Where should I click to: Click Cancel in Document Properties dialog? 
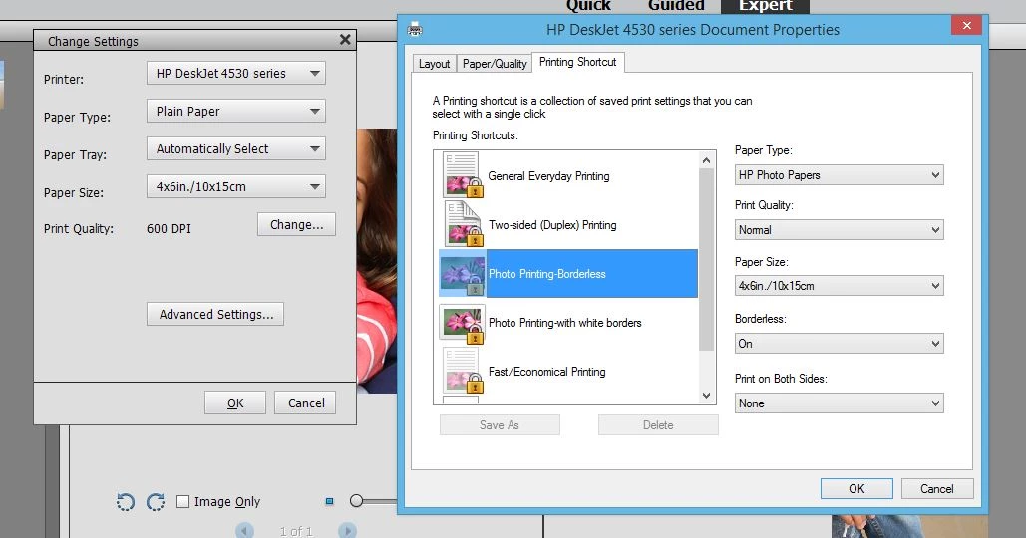click(x=937, y=489)
